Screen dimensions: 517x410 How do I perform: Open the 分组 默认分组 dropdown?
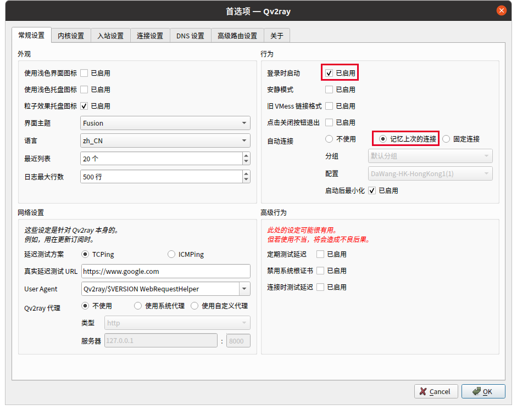[x=430, y=156]
